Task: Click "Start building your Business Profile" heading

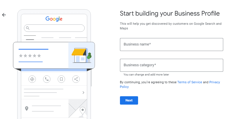Action: pos(170,14)
